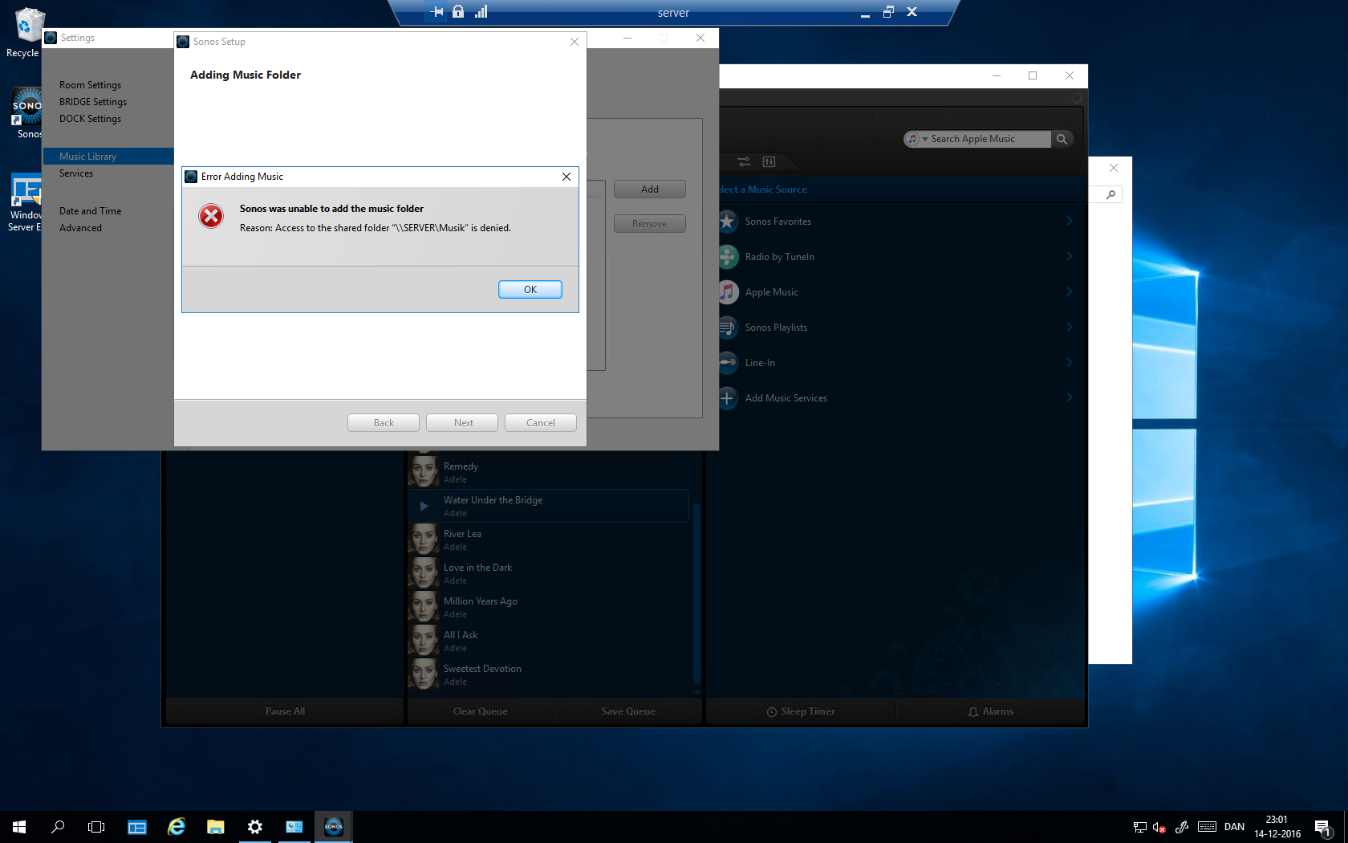Image resolution: width=1348 pixels, height=843 pixels.
Task: Click Clear Queue button
Action: click(480, 711)
